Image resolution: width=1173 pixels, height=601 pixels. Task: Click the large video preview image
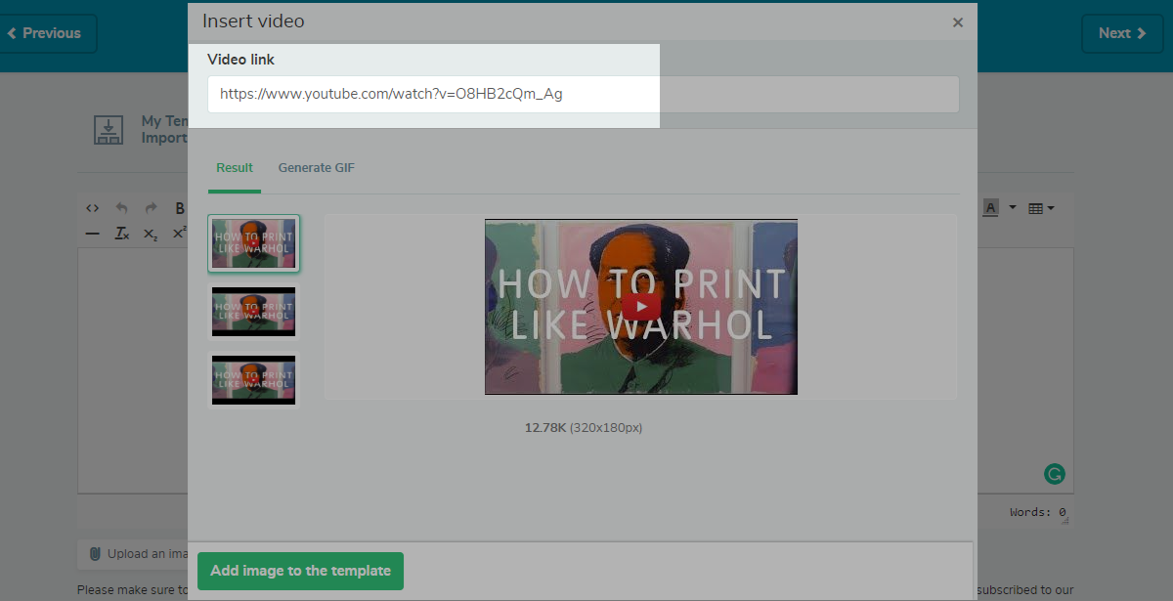click(x=641, y=307)
